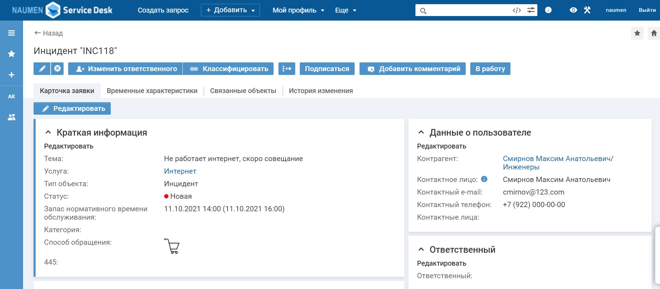Open the people group icon in sidebar

click(12, 117)
